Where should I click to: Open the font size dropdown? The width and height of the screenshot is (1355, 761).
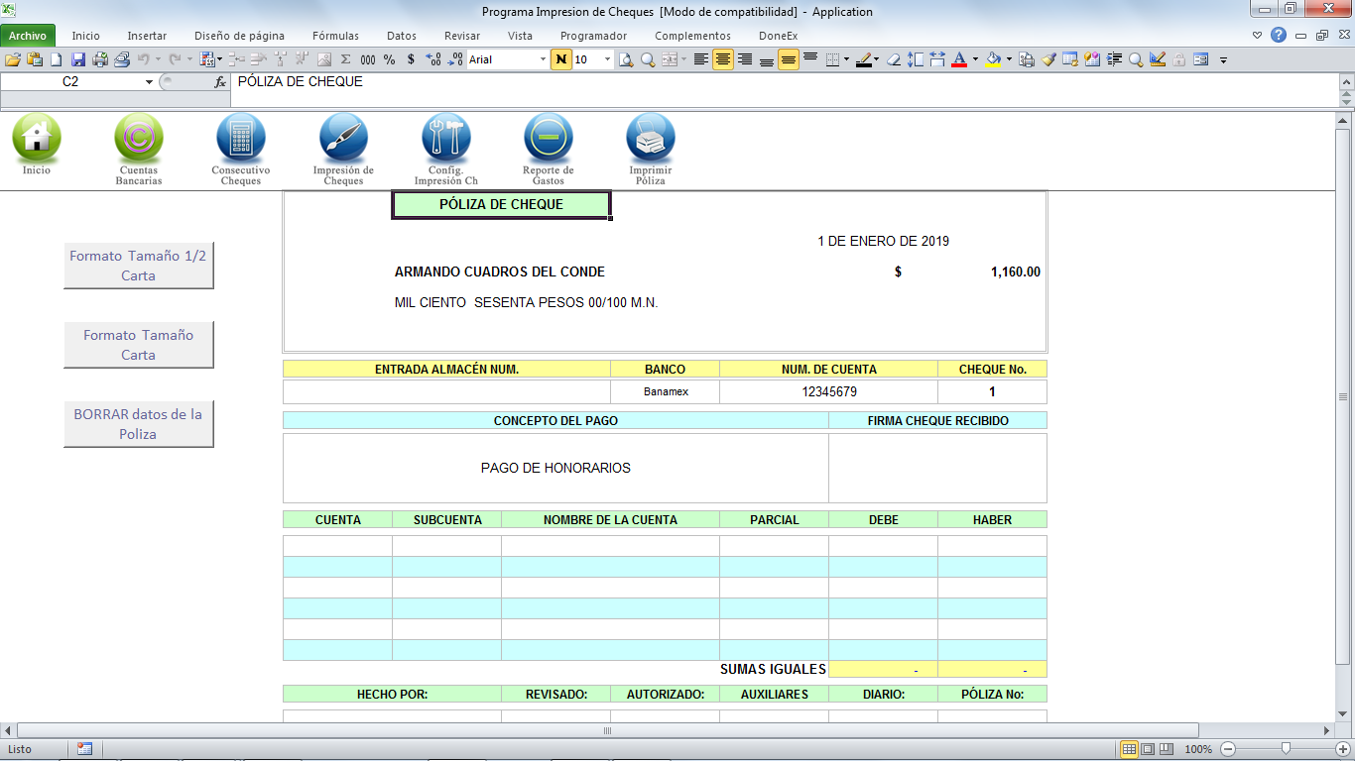[x=607, y=59]
